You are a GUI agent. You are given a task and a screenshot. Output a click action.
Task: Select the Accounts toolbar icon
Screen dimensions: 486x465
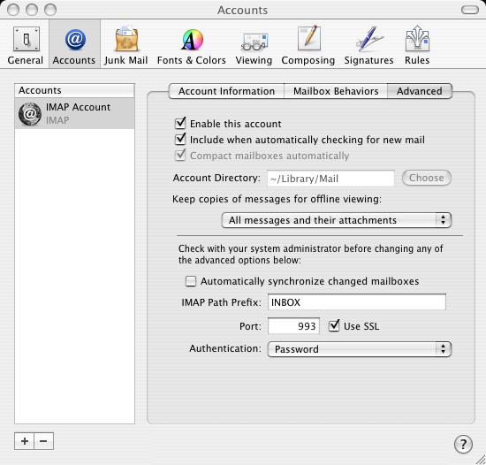(74, 46)
